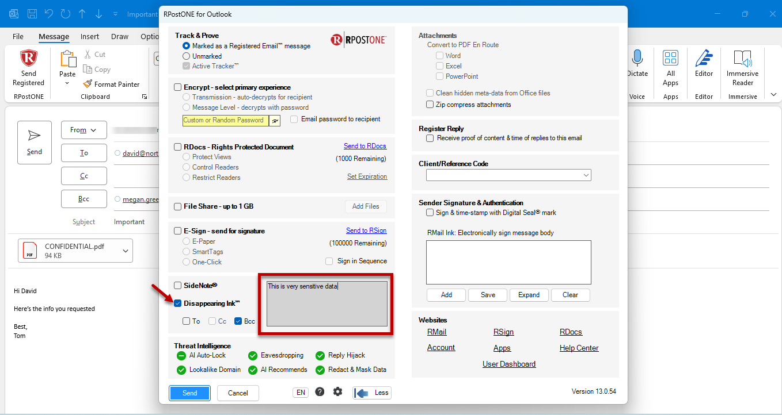This screenshot has width=782, height=415.
Task: Click into the Custom or Random Password field
Action: coord(226,120)
